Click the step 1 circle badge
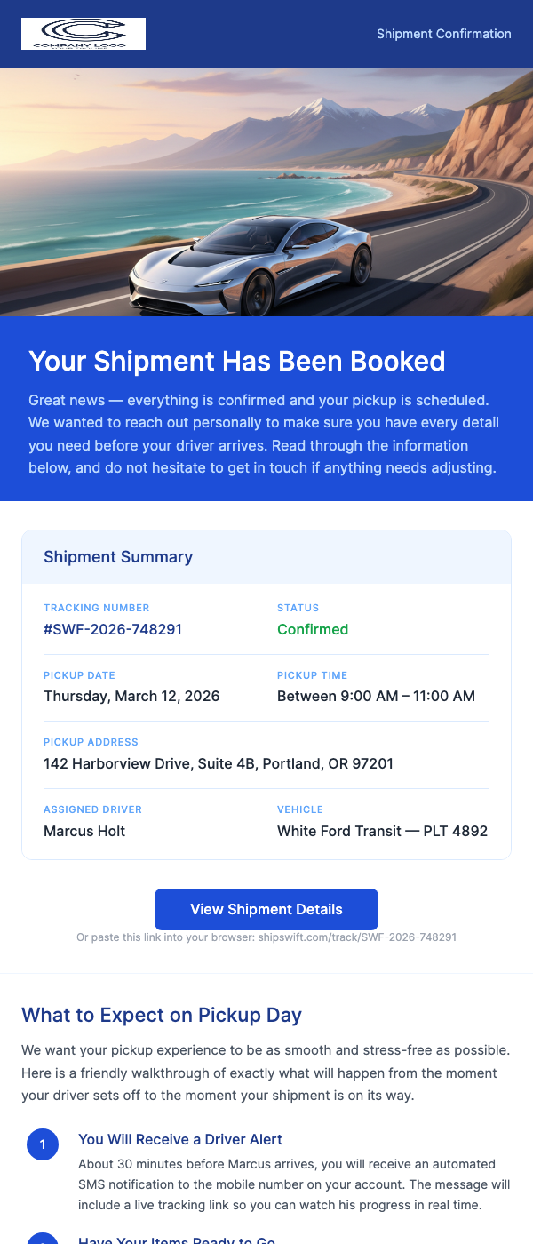This screenshot has height=1244, width=533. click(x=43, y=1144)
